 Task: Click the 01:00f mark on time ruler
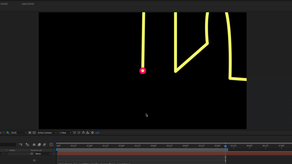click(x=89, y=146)
